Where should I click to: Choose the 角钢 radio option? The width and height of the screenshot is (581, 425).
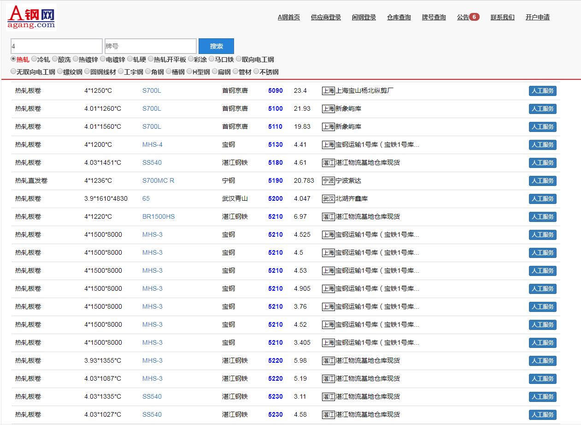(x=148, y=72)
